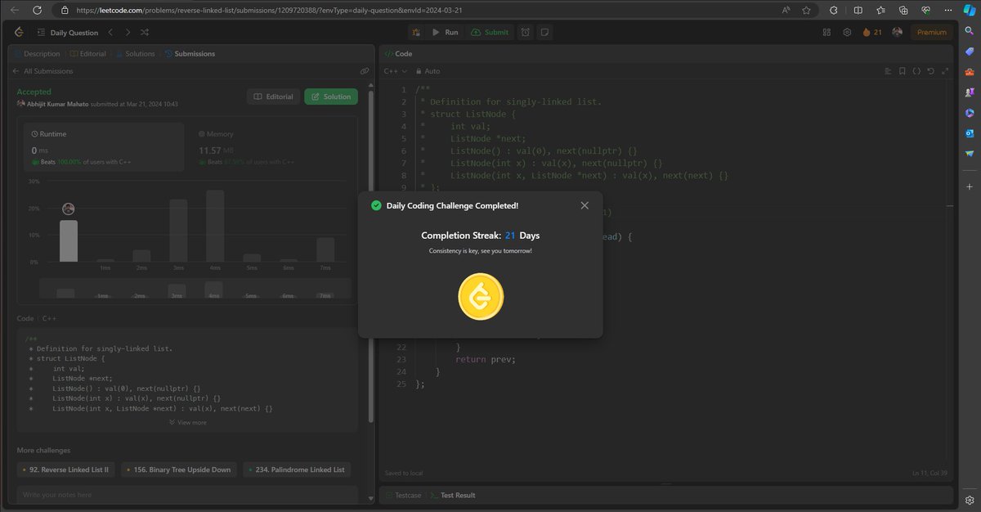Open the layout grid icon

(x=826, y=33)
